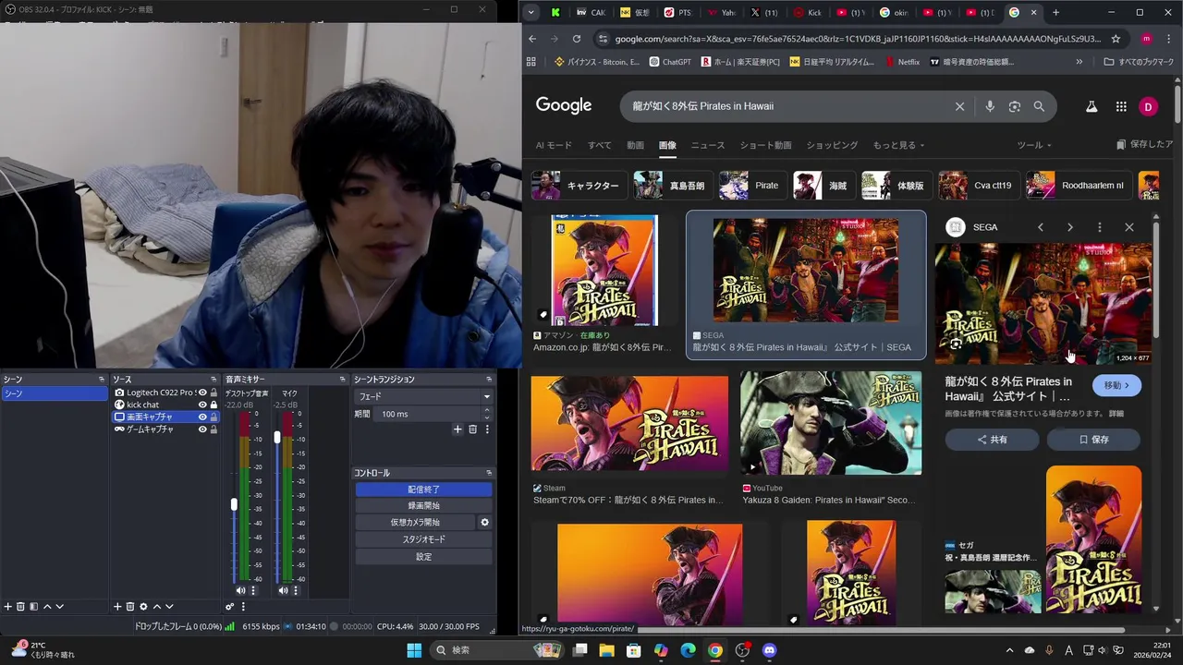Image resolution: width=1183 pixels, height=665 pixels.
Task: Open Microsoft Edge from the taskbar
Action: pyautogui.click(x=688, y=650)
